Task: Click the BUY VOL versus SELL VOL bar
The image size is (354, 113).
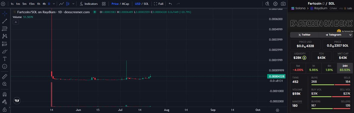Action: [x=331, y=97]
